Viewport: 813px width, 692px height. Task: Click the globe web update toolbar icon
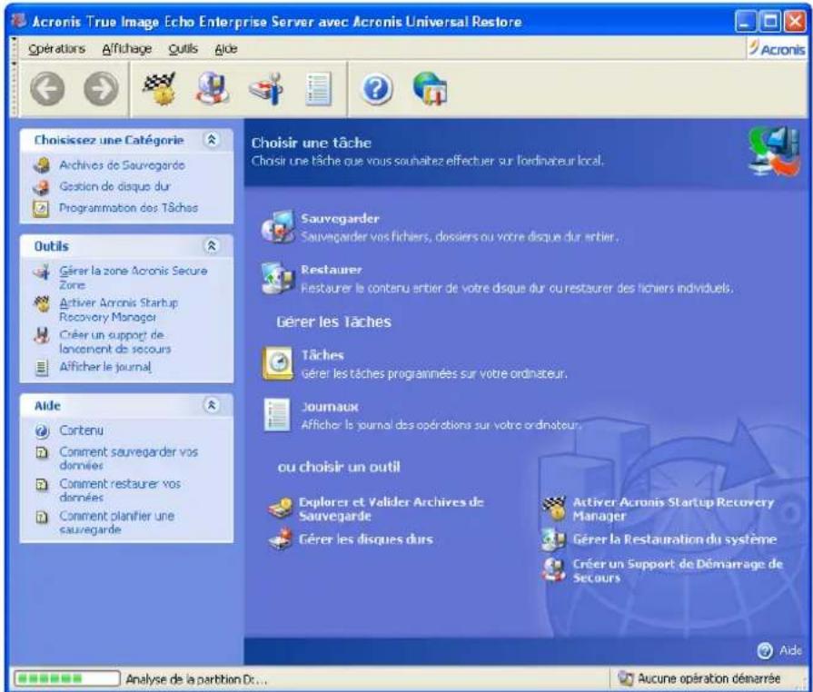tap(431, 89)
